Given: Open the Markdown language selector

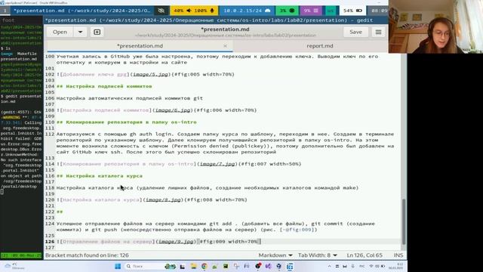Looking at the screenshot, I should pos(275,255).
